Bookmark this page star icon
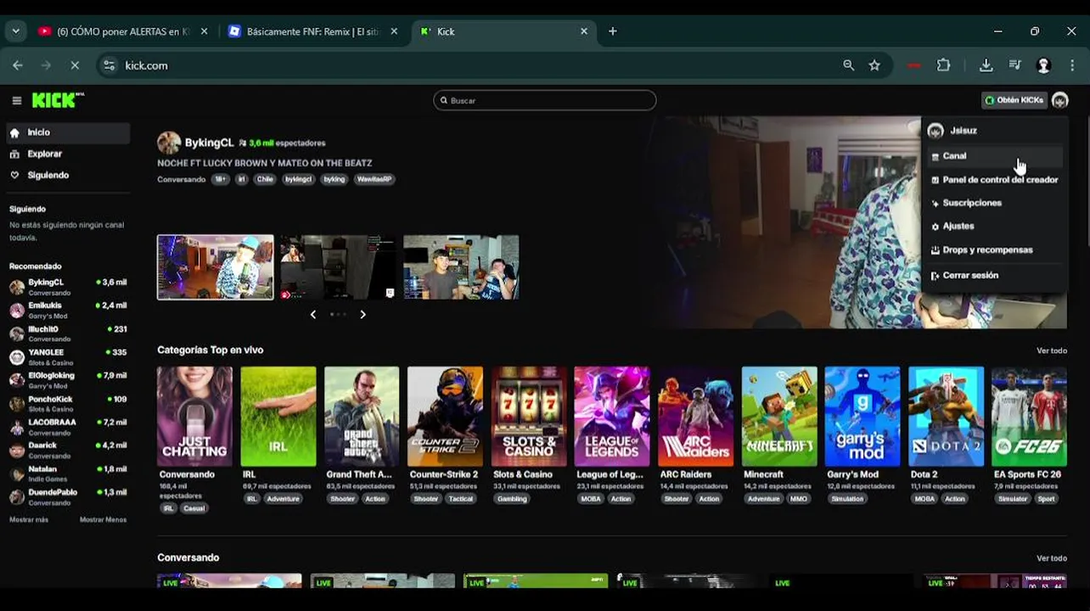1090x611 pixels. coord(874,65)
